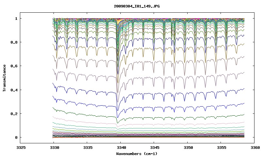Screen dimensions: 261x156
Task: Click the x-axis tick label 3335
Action: [88, 148]
